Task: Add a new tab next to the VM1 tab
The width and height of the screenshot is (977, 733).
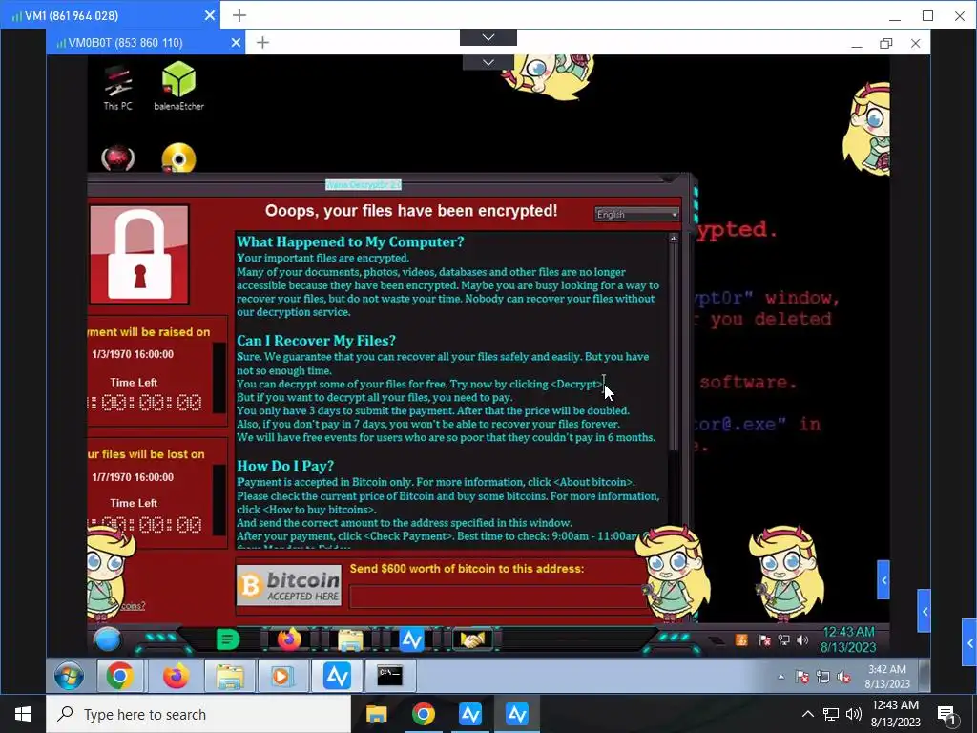Action: 239,15
